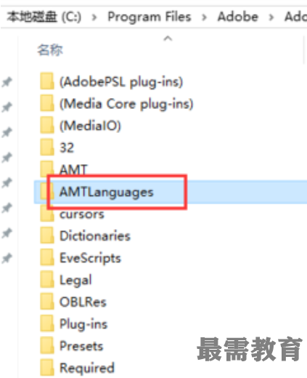Select the Dictionaries folder icon

[x=47, y=236]
